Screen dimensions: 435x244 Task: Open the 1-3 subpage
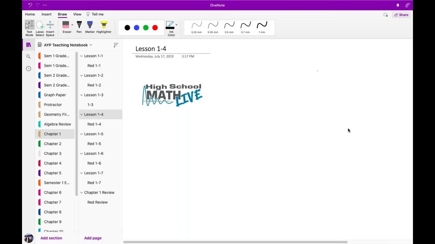100,105
